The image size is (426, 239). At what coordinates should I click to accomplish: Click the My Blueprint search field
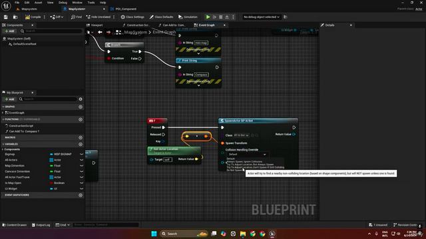48,99
